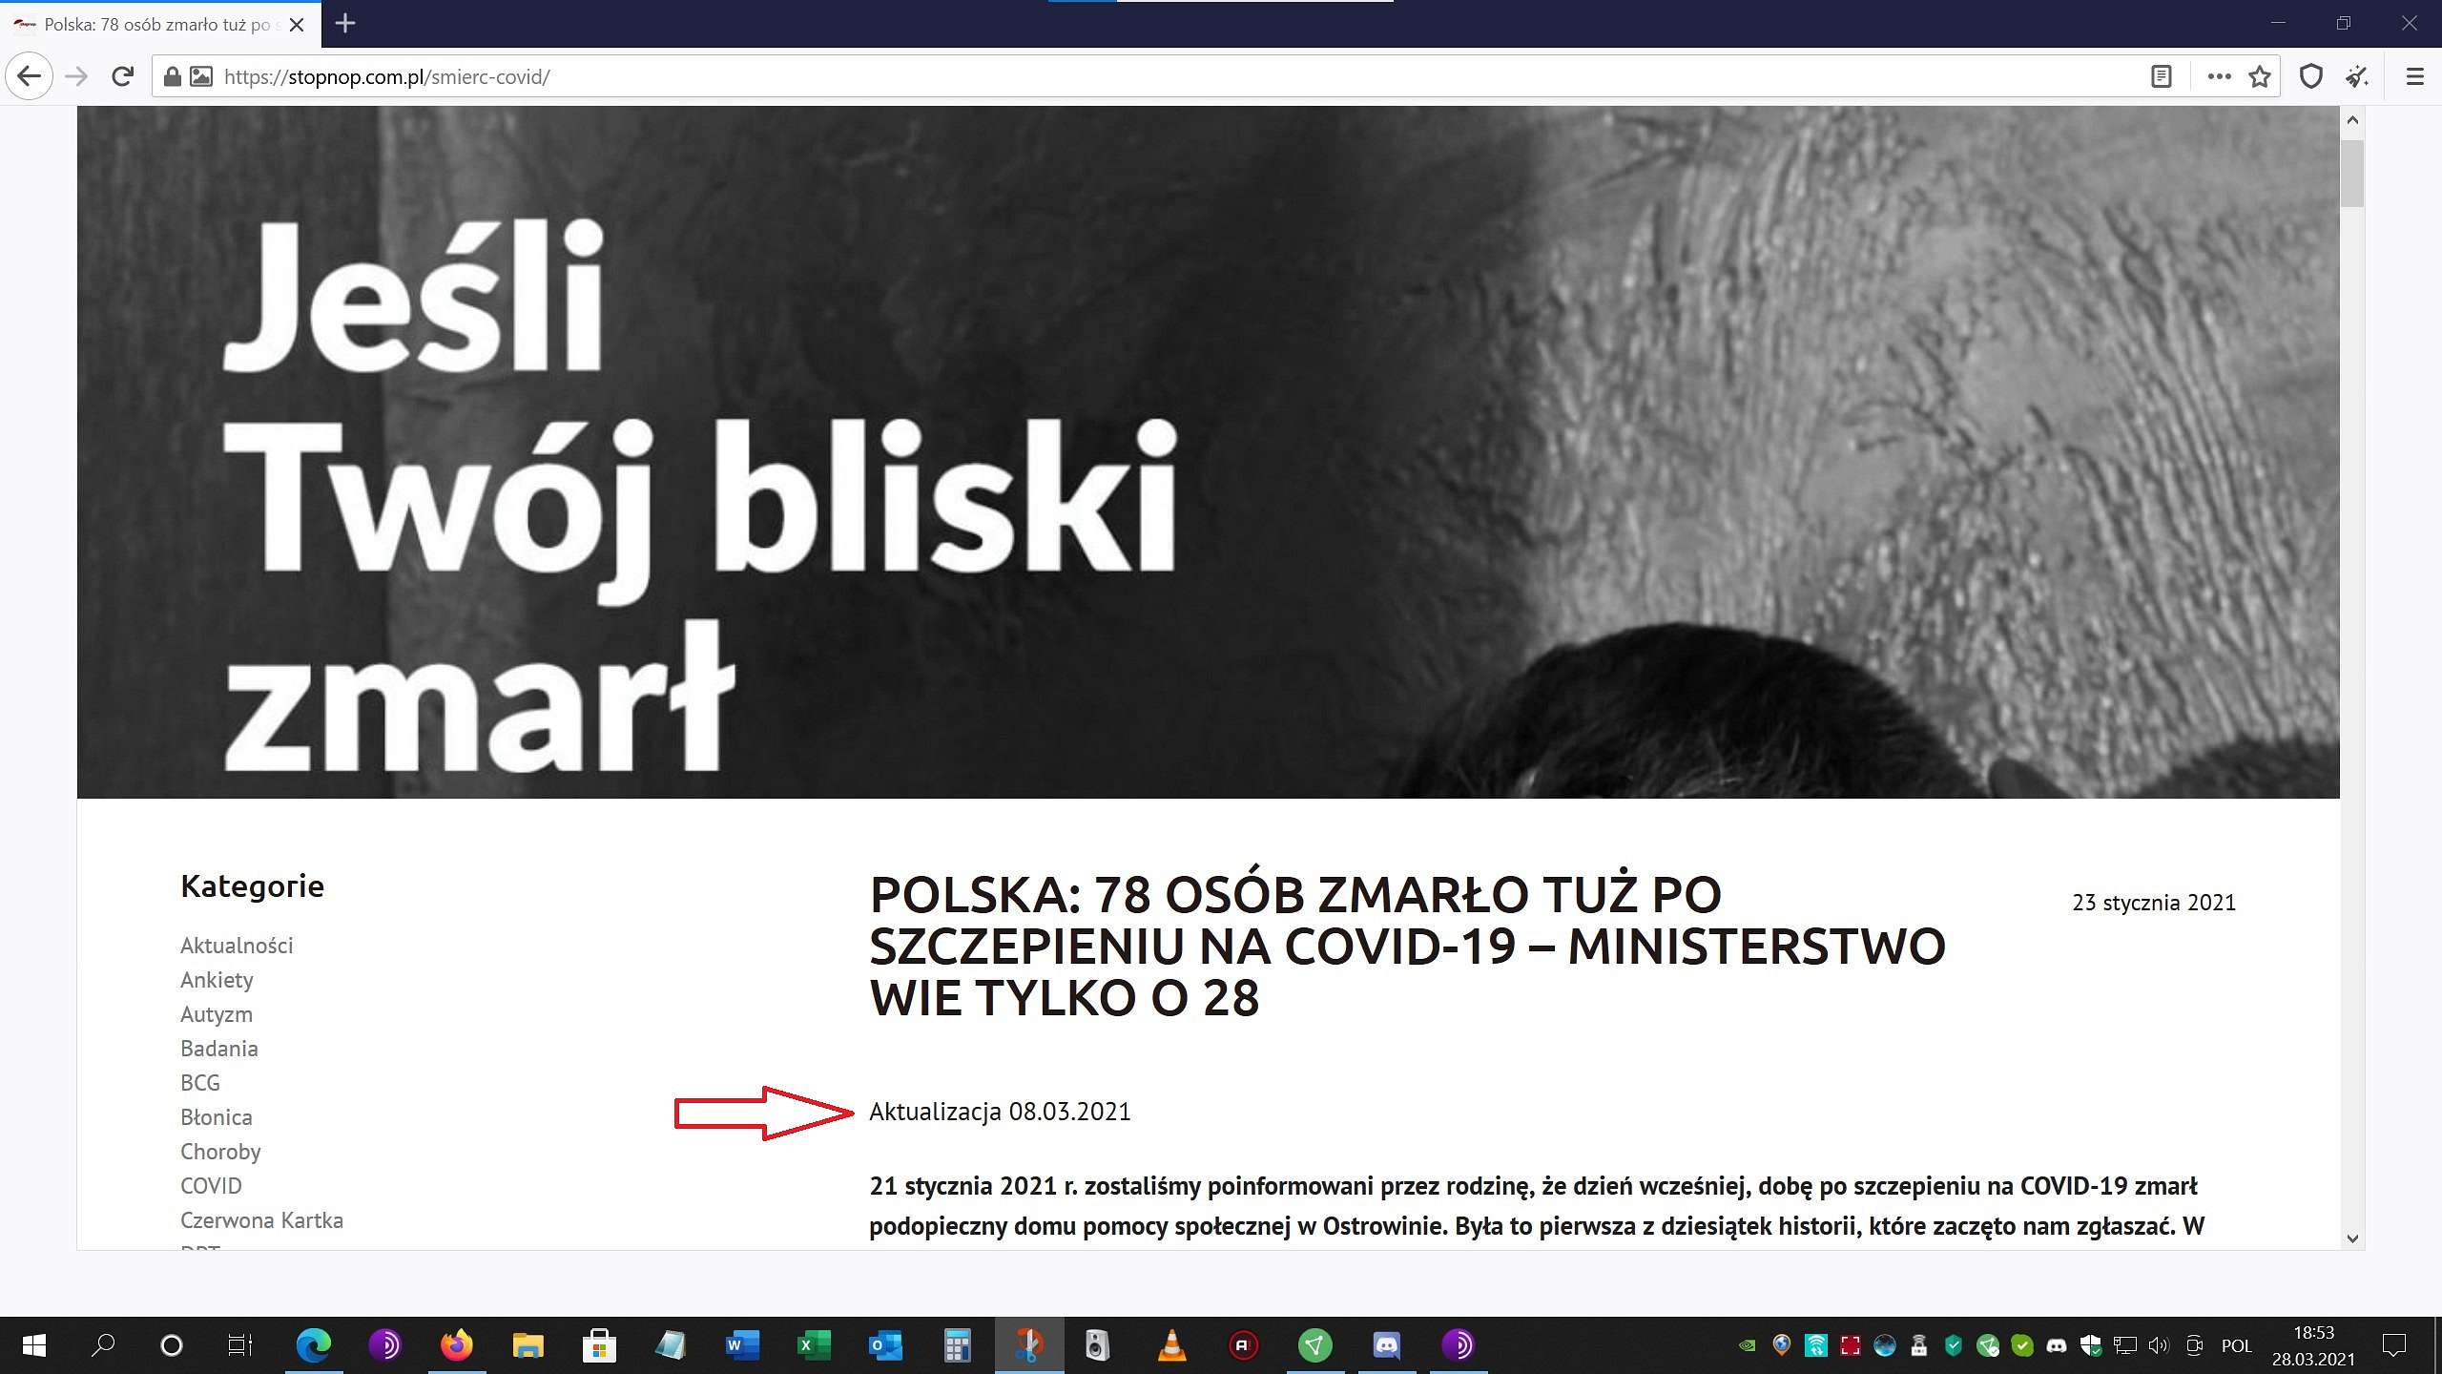Click the text 'Aktualizacja 08.03.2021'
Image resolution: width=2442 pixels, height=1374 pixels.
[x=1000, y=1112]
